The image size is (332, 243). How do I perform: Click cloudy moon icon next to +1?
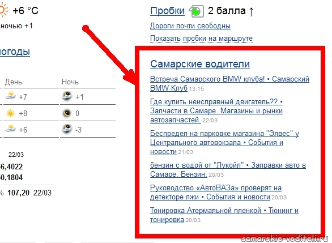pyautogui.click(x=67, y=96)
